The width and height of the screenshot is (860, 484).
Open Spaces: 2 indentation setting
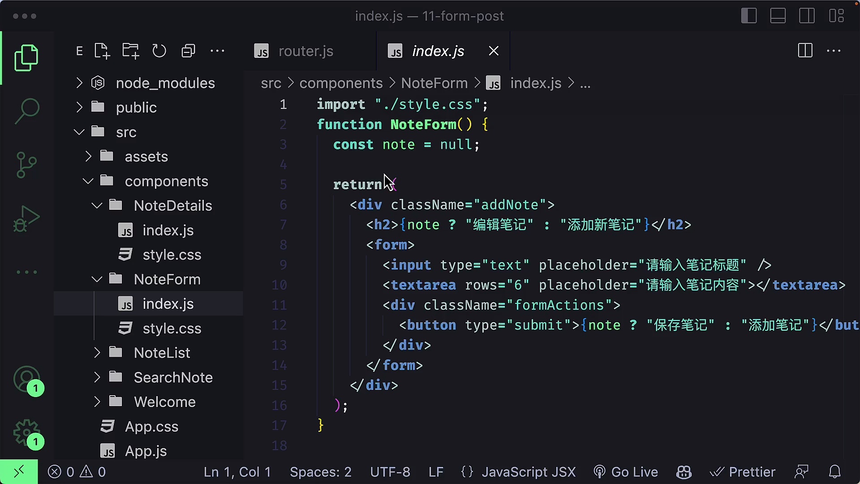click(321, 472)
